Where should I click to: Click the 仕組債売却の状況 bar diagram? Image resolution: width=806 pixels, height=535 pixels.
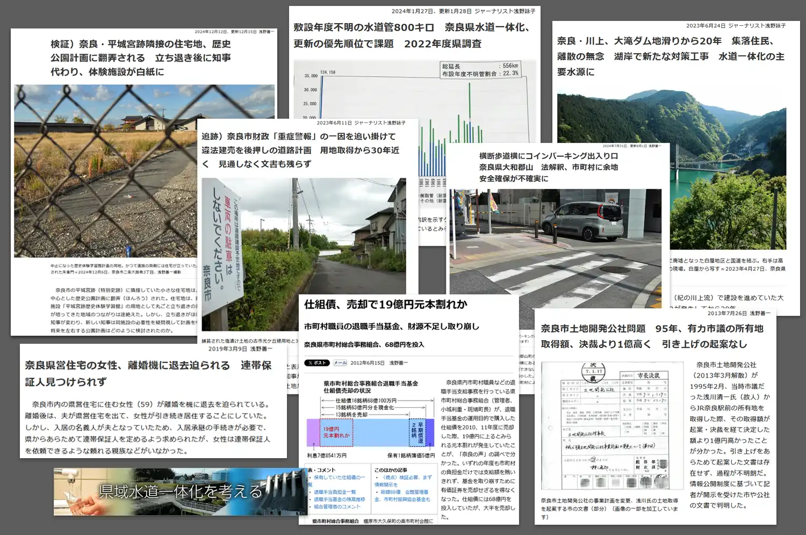click(x=370, y=420)
